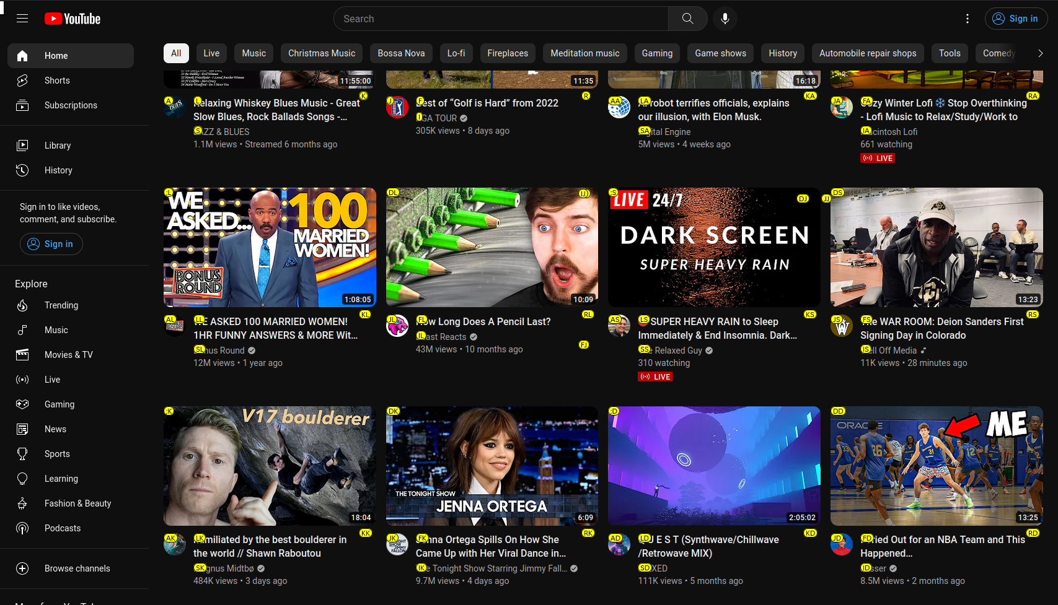Open Fashion & Beauty under Explore
Image resolution: width=1058 pixels, height=605 pixels.
pyautogui.click(x=71, y=503)
